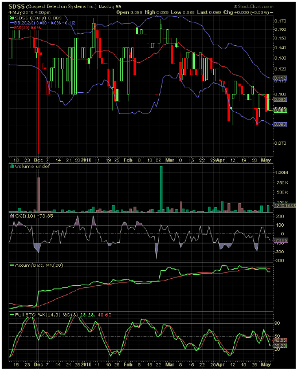Click the small icon beside CCI(10)
Viewport: 298px width, 371px height.
pyautogui.click(x=11, y=216)
